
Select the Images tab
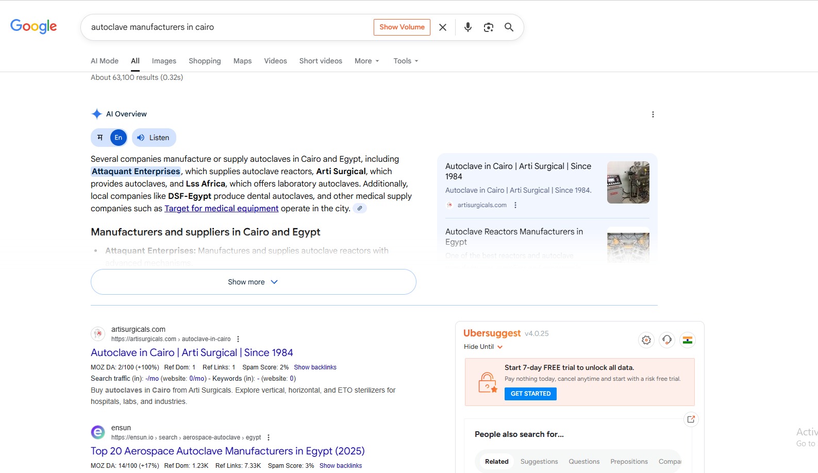click(164, 61)
